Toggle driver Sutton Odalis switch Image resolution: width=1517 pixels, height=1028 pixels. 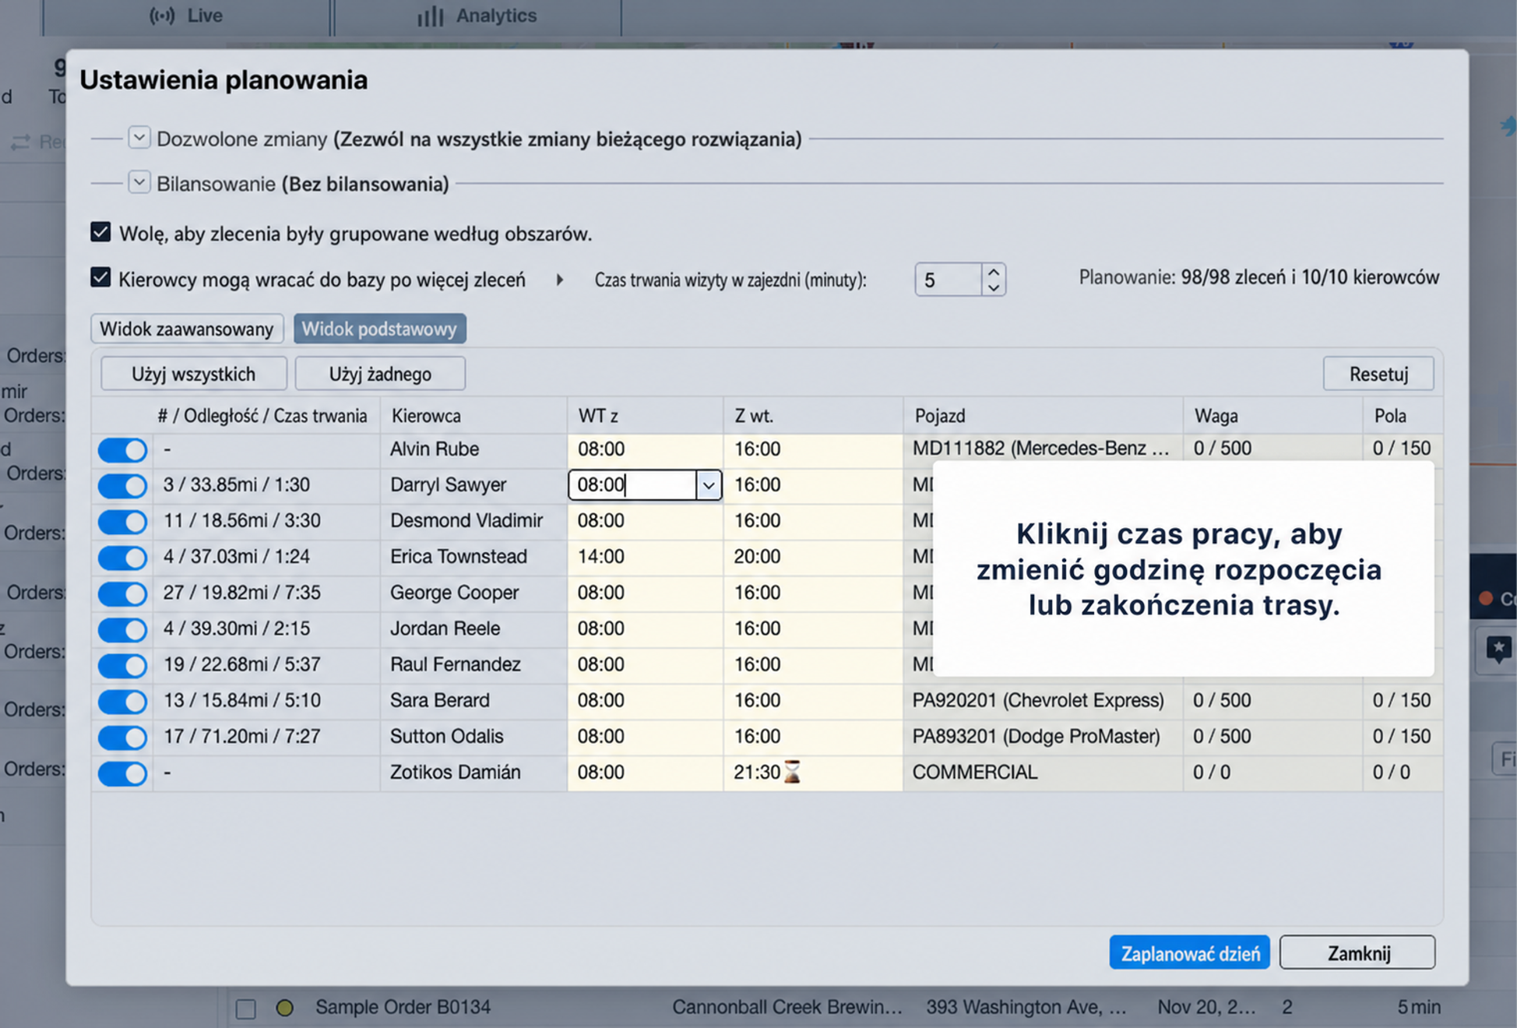point(122,737)
